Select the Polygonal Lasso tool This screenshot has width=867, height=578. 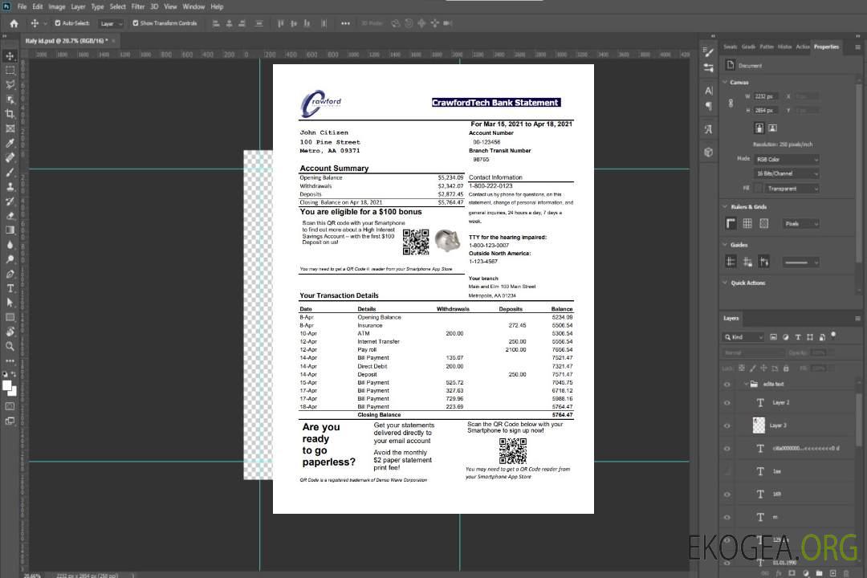click(10, 84)
